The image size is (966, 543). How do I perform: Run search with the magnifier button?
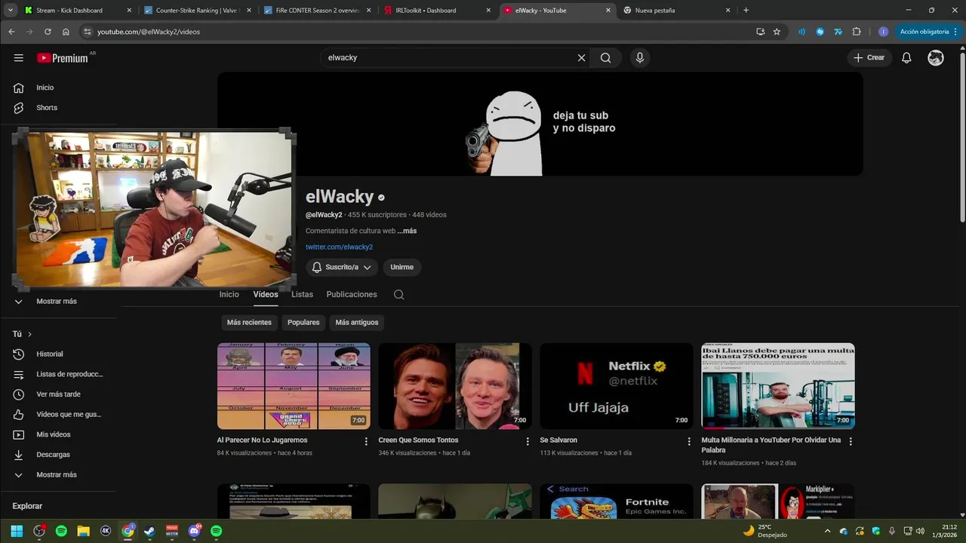605,58
